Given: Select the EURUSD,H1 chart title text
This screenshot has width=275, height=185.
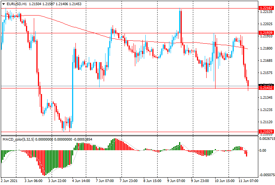Looking at the screenshot, I should pyautogui.click(x=17, y=4).
